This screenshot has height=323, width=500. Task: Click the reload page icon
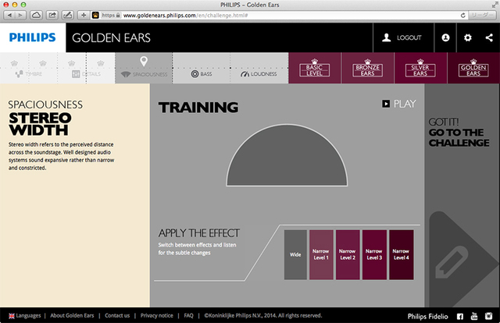[462, 16]
